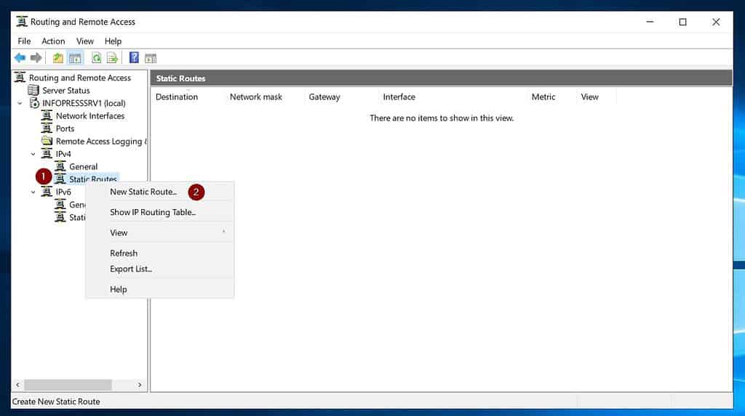Click the Refresh toolbar icon
This screenshot has width=745, height=416.
[97, 58]
